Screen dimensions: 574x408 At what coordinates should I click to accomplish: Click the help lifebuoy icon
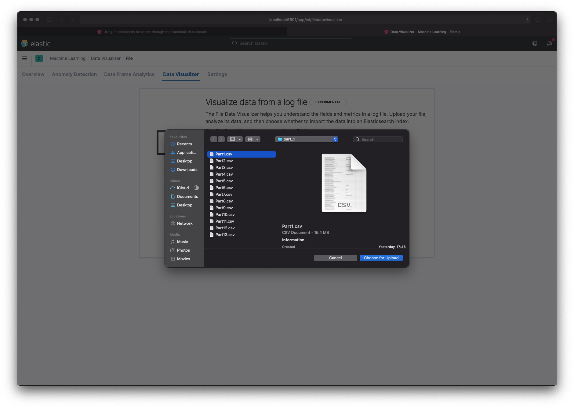pyautogui.click(x=535, y=43)
